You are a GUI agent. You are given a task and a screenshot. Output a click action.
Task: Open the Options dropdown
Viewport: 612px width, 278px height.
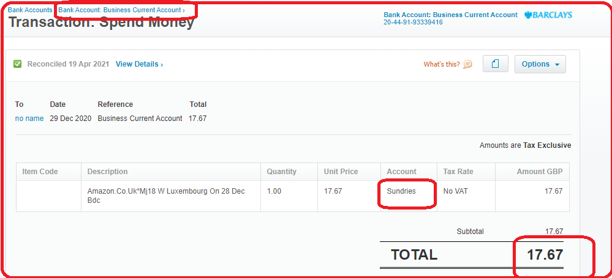click(540, 64)
